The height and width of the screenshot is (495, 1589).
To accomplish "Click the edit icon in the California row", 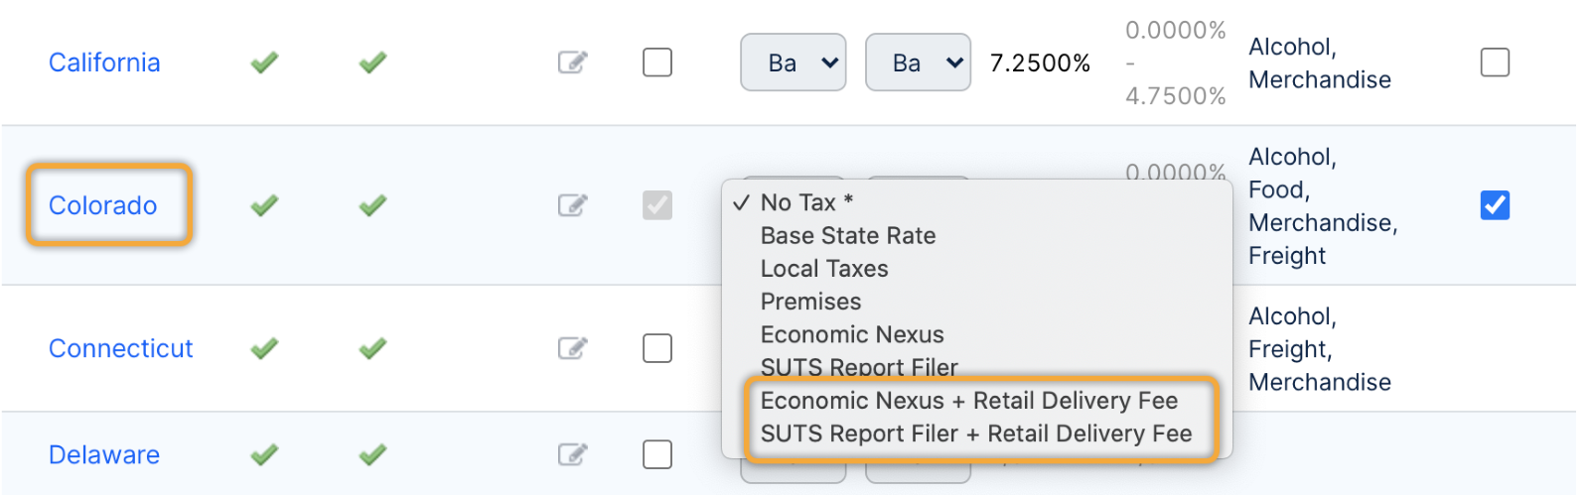I will pyautogui.click(x=572, y=62).
